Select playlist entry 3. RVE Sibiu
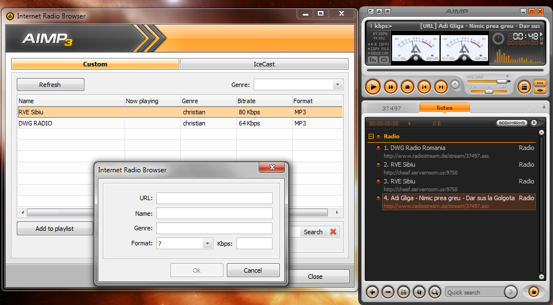This screenshot has width=553, height=305. click(x=459, y=185)
